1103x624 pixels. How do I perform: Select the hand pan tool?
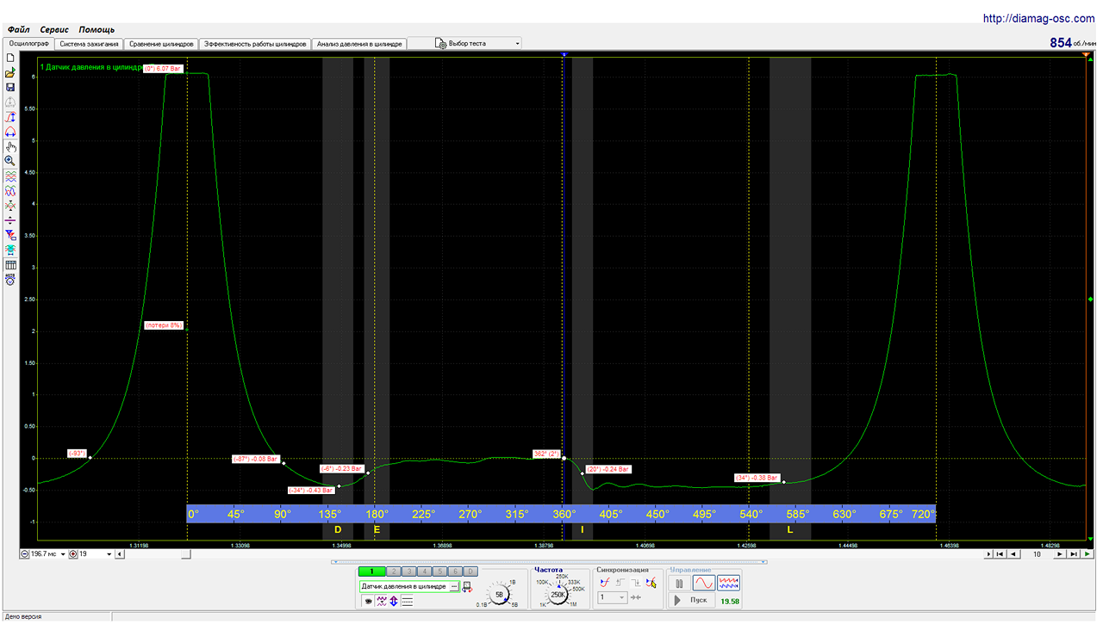coord(10,146)
